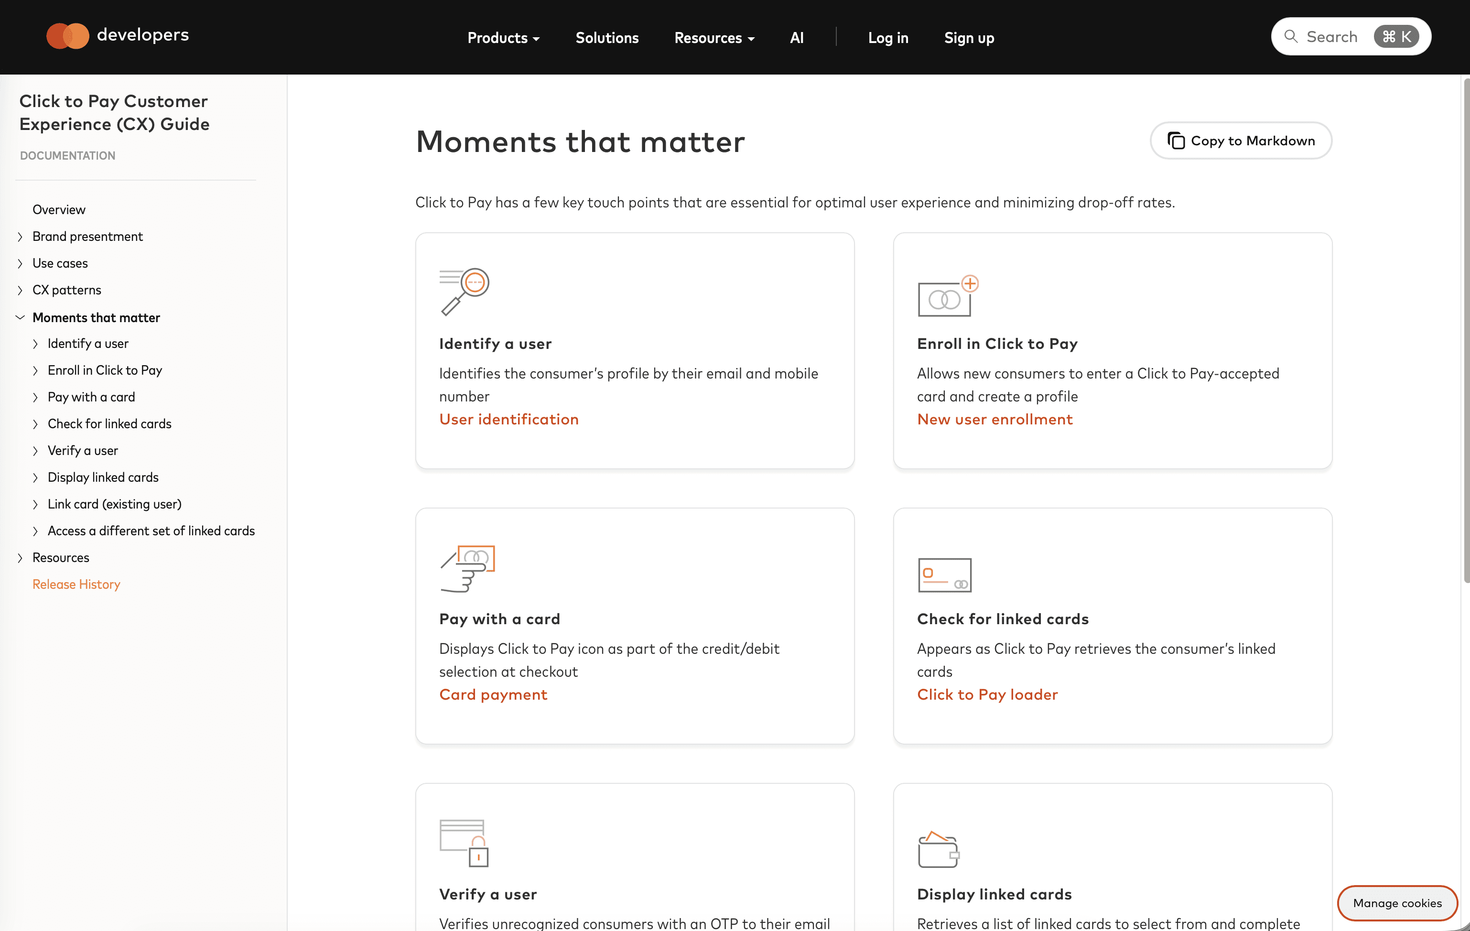Go to the AI navigation item

coord(796,38)
